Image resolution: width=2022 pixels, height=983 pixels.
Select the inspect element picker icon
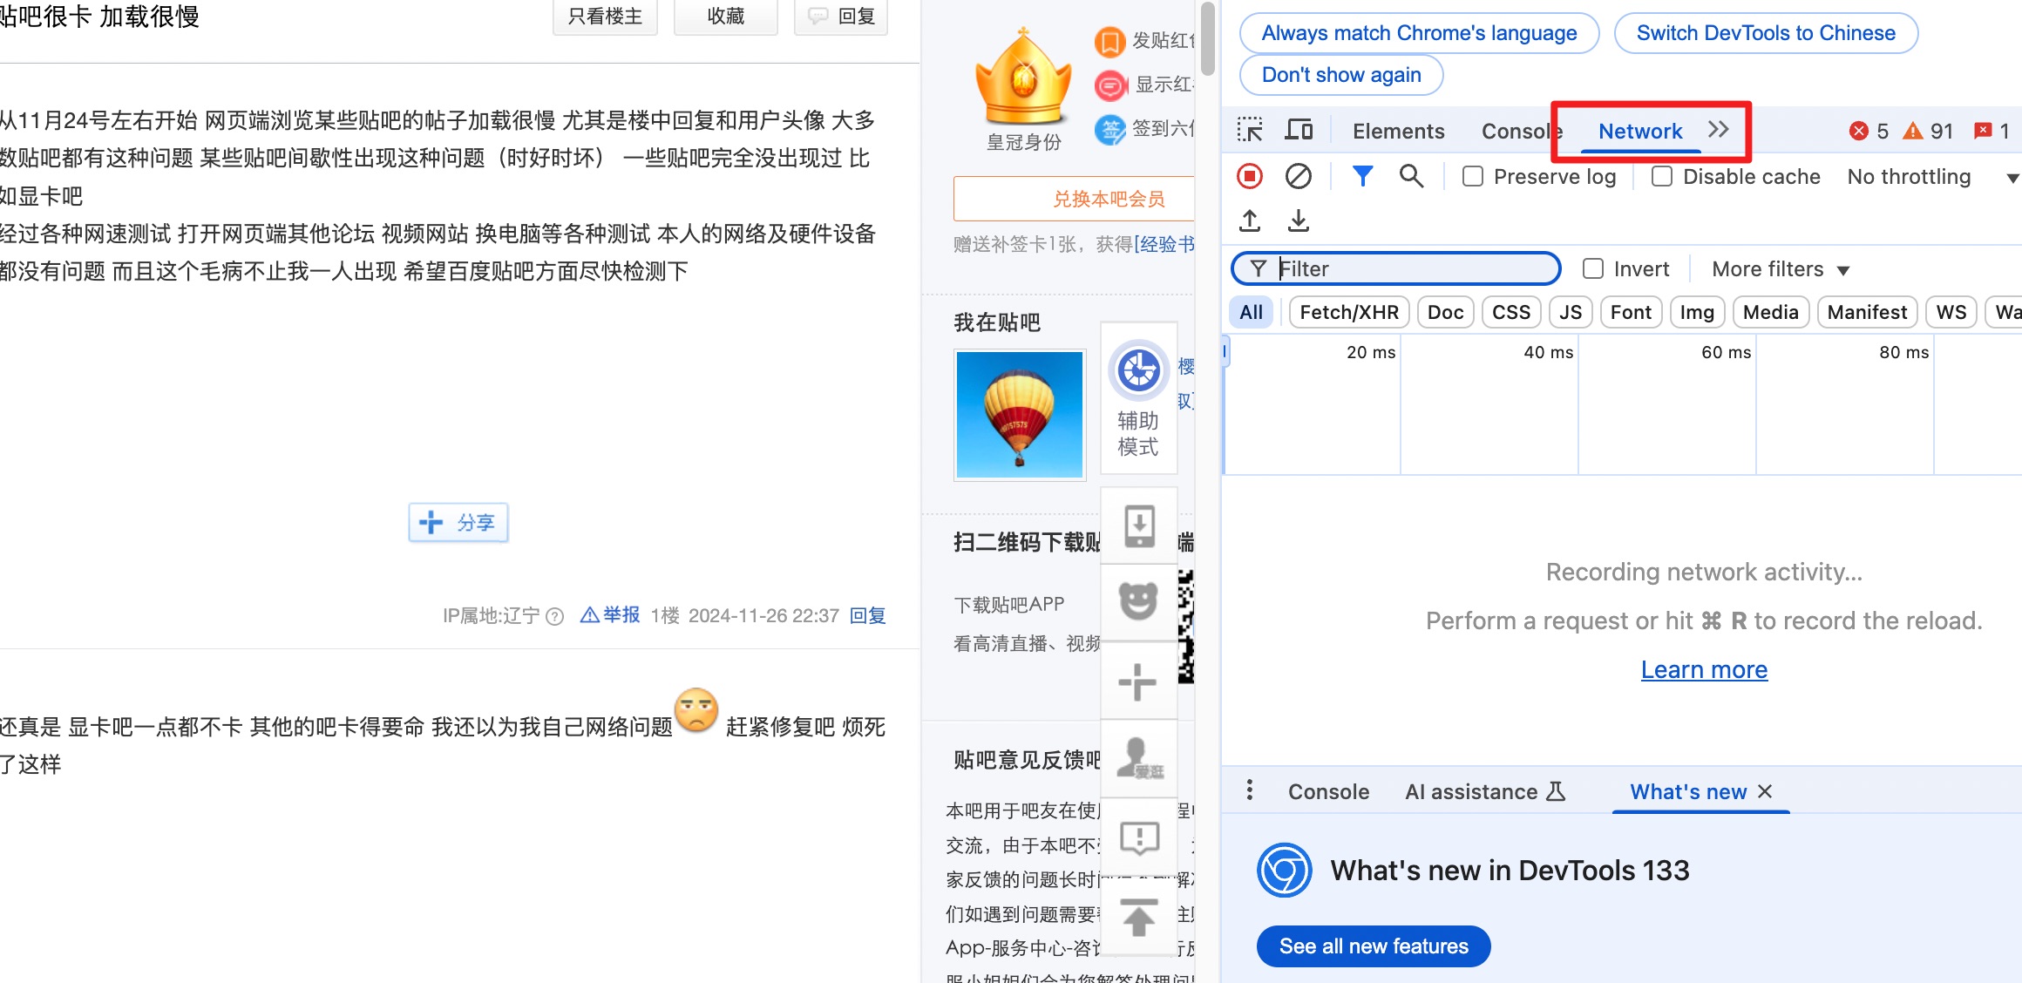click(1250, 131)
